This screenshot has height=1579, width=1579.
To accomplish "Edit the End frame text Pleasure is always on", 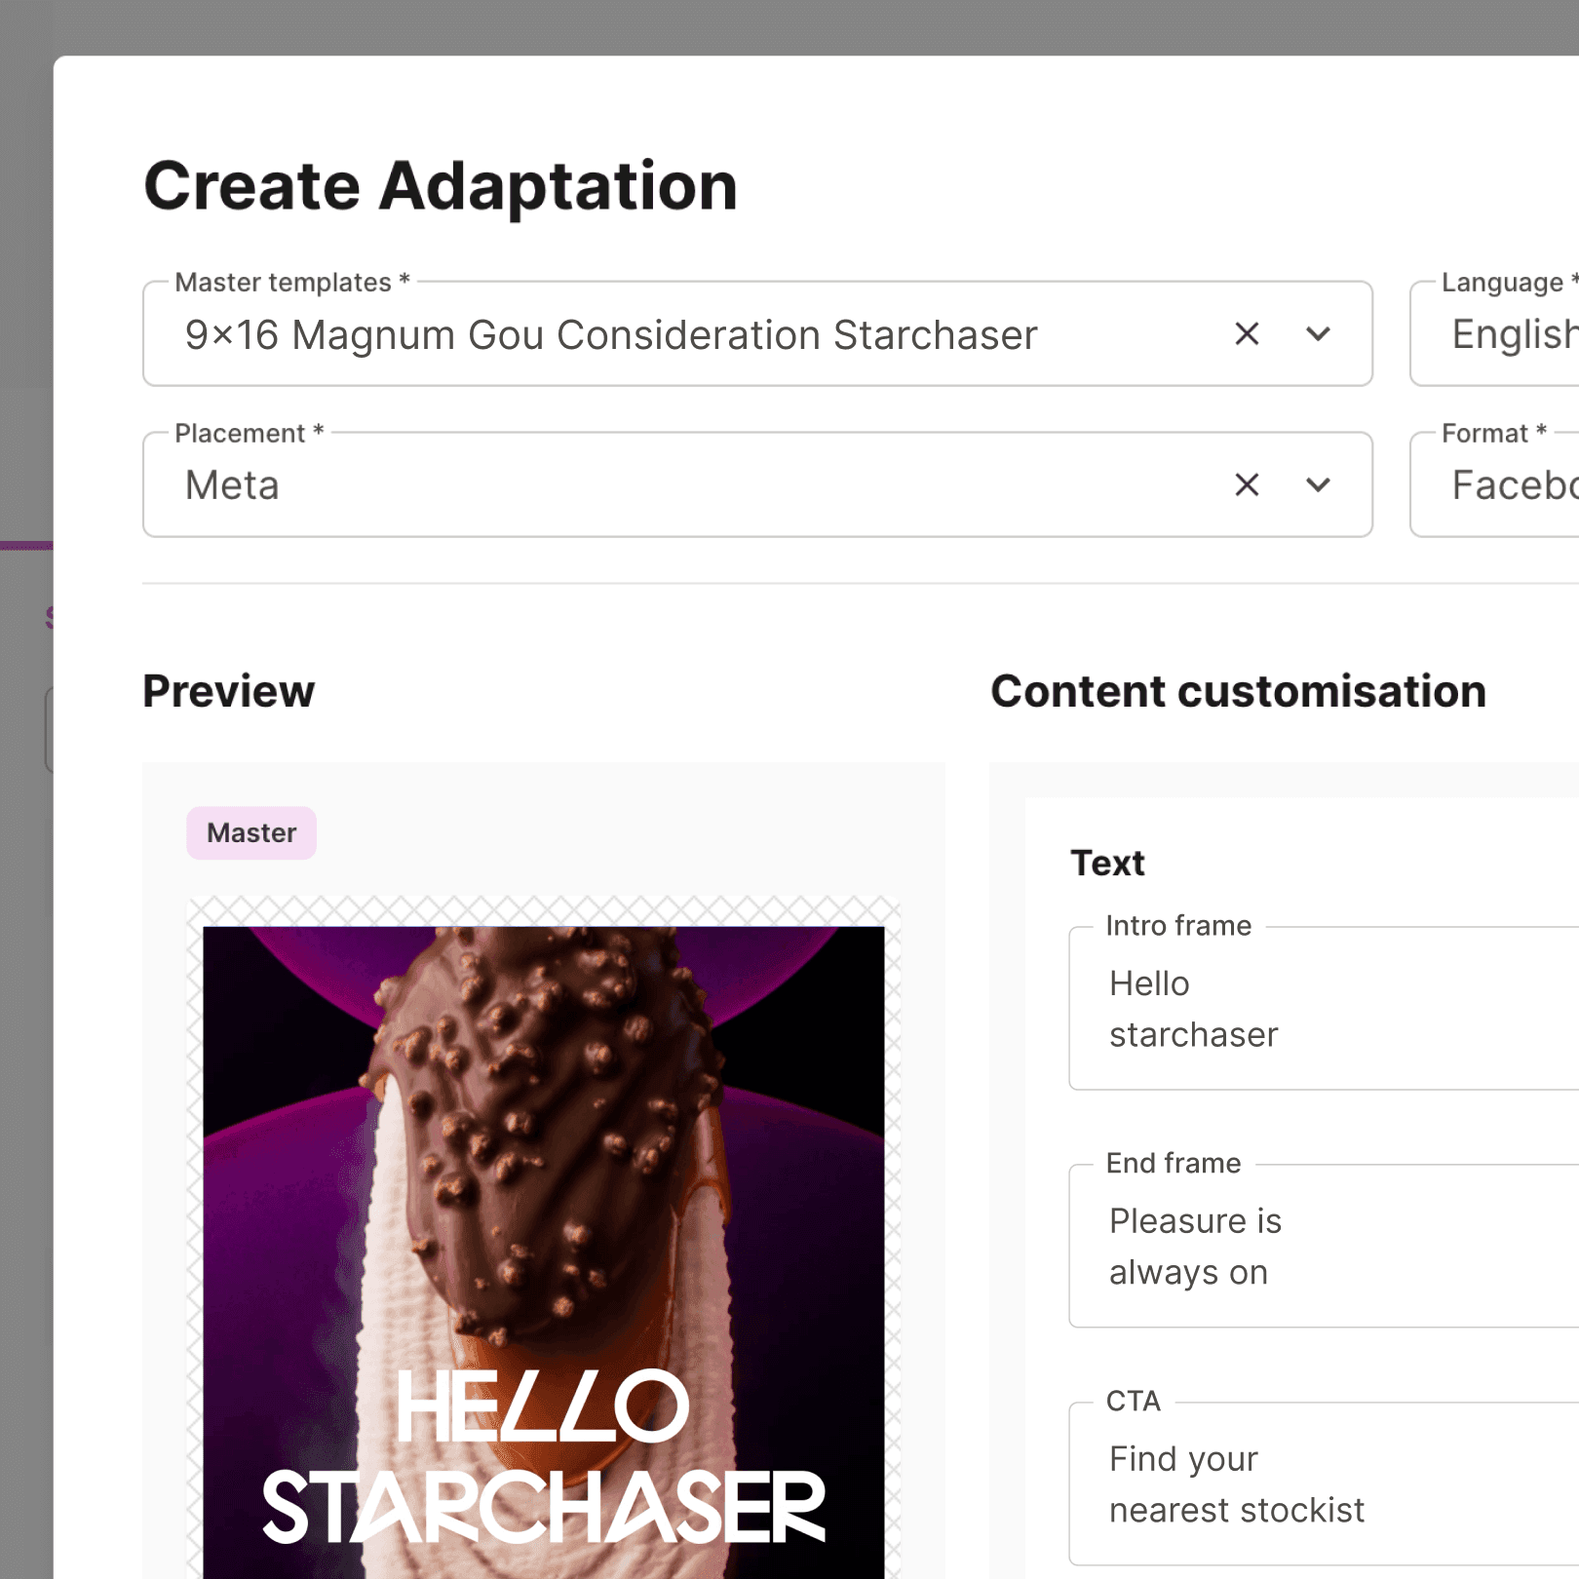I will 1267,1246.
